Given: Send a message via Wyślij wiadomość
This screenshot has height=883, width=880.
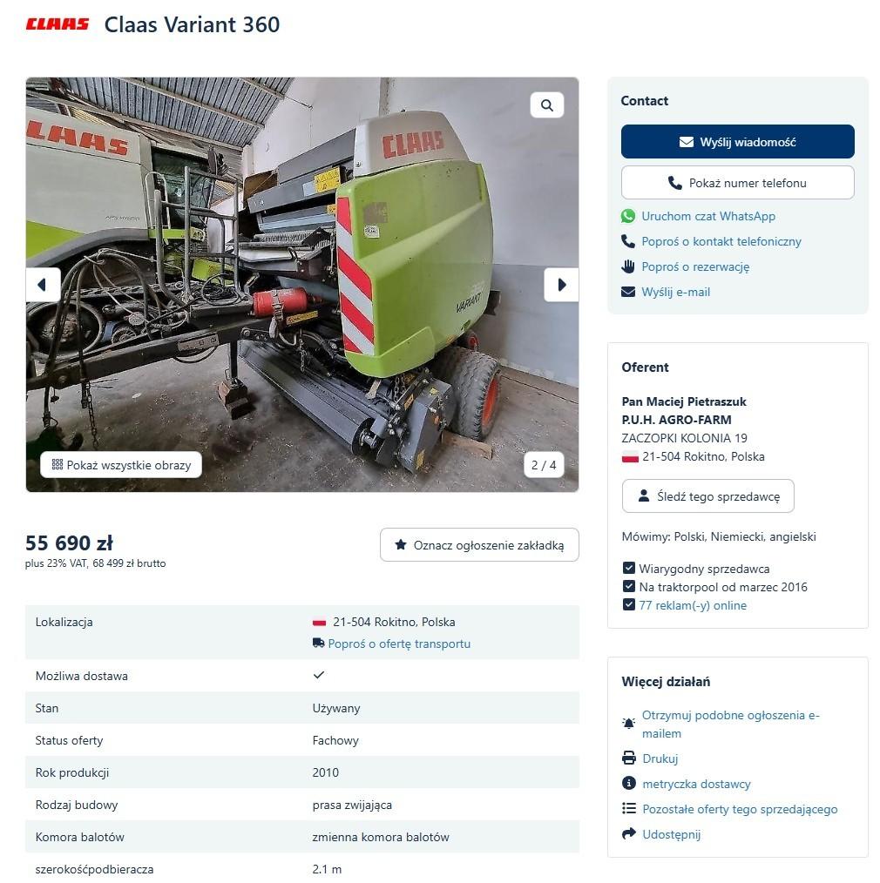Looking at the screenshot, I should [x=737, y=142].
